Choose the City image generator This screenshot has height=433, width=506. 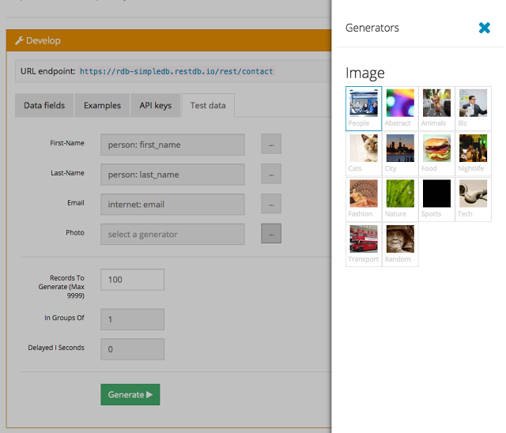[x=400, y=154]
